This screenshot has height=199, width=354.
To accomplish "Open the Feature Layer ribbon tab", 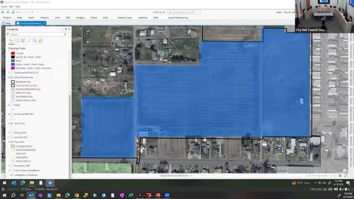I will click(x=125, y=18).
